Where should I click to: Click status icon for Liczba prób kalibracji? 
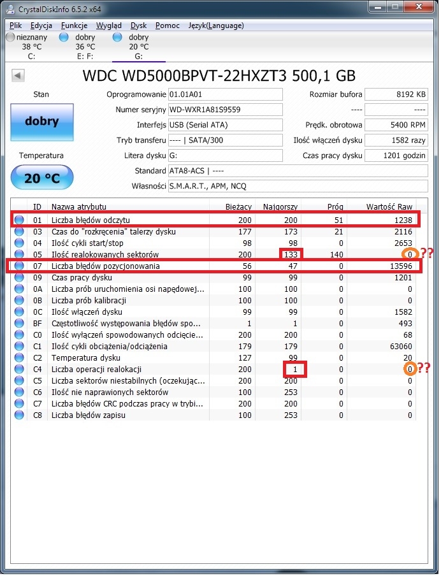click(19, 300)
